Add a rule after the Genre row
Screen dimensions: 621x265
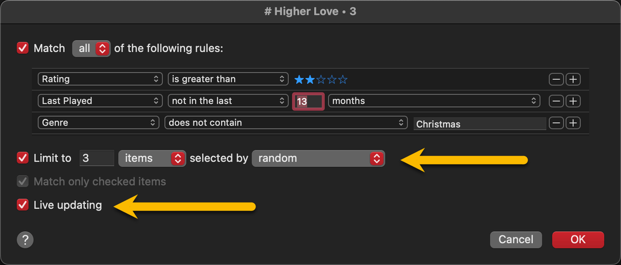pos(573,123)
